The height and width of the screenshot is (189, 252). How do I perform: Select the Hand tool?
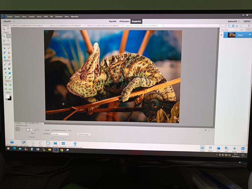[8, 29]
